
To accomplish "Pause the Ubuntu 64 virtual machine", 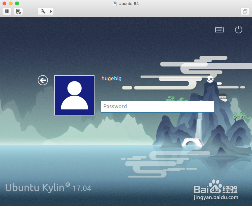I will click(7, 11).
